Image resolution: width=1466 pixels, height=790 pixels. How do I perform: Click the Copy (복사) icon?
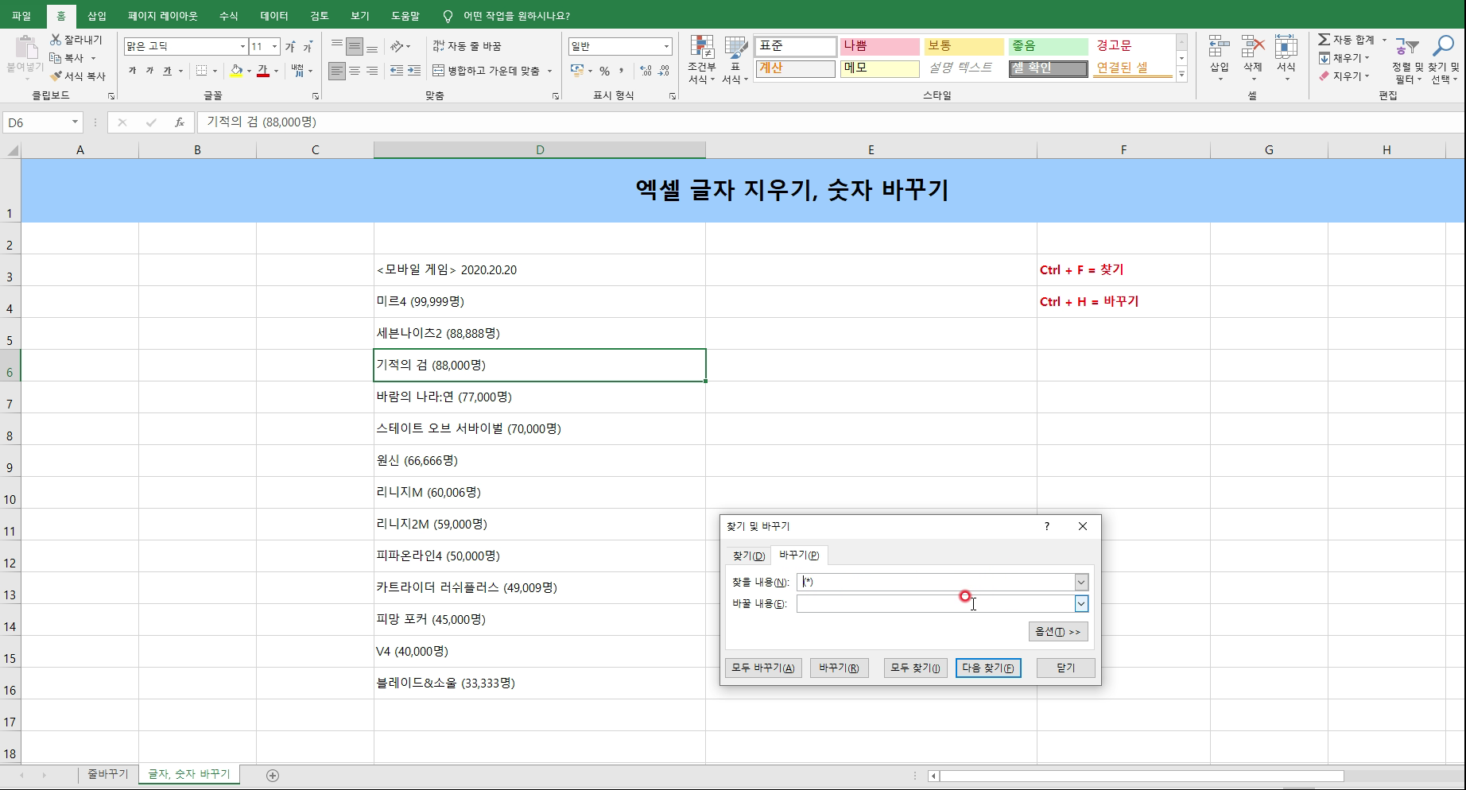pos(56,58)
